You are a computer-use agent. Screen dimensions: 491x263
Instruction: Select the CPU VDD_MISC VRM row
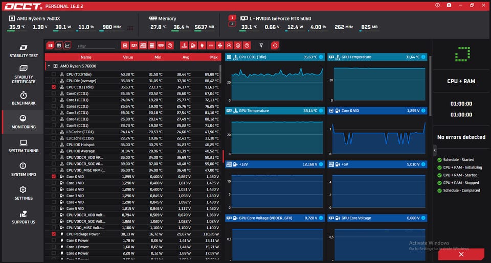point(133,170)
